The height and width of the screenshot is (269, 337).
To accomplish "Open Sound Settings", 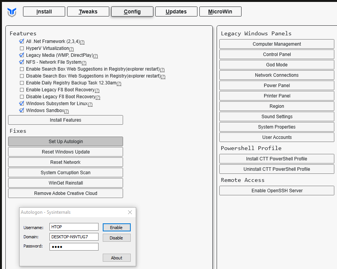I will point(277,116).
